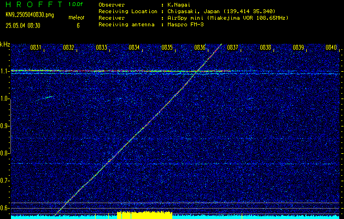Click the 0835 time marker
344x219 pixels.
tap(167, 48)
